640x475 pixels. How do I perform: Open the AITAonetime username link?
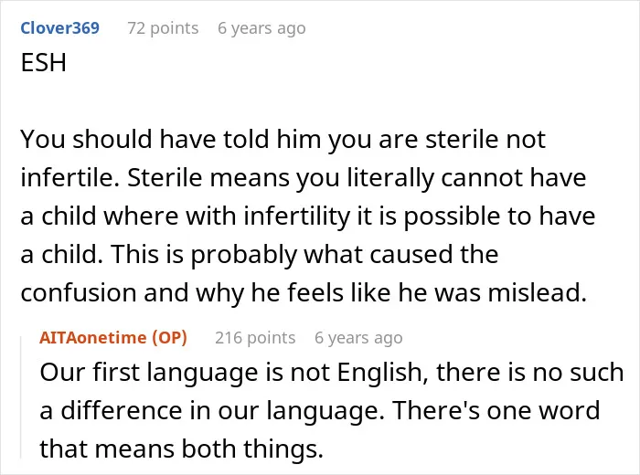tap(92, 338)
